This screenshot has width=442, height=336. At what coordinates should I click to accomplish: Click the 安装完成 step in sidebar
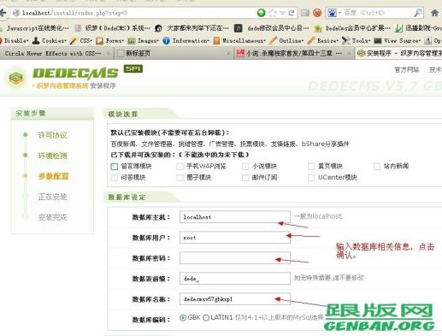52,217
